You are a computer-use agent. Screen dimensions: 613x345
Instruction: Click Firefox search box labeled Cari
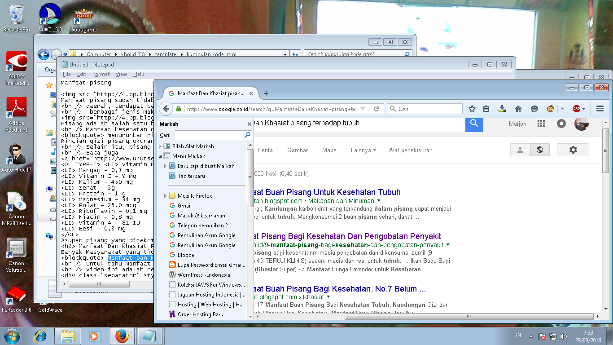(425, 109)
